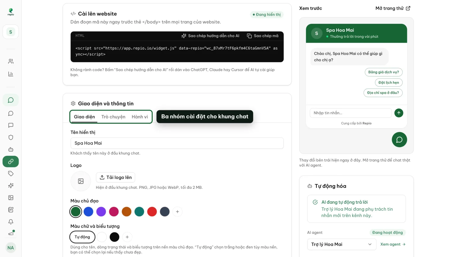Open the light-green highlighted chat bubble icon
The image size is (458, 257).
[x=11, y=100]
